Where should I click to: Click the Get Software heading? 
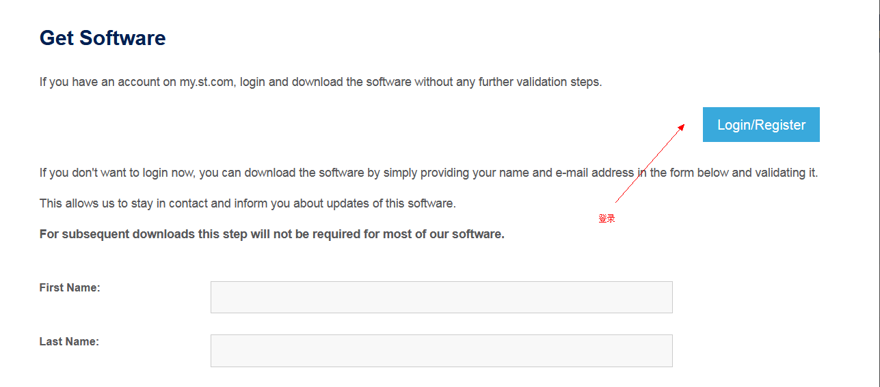tap(103, 38)
